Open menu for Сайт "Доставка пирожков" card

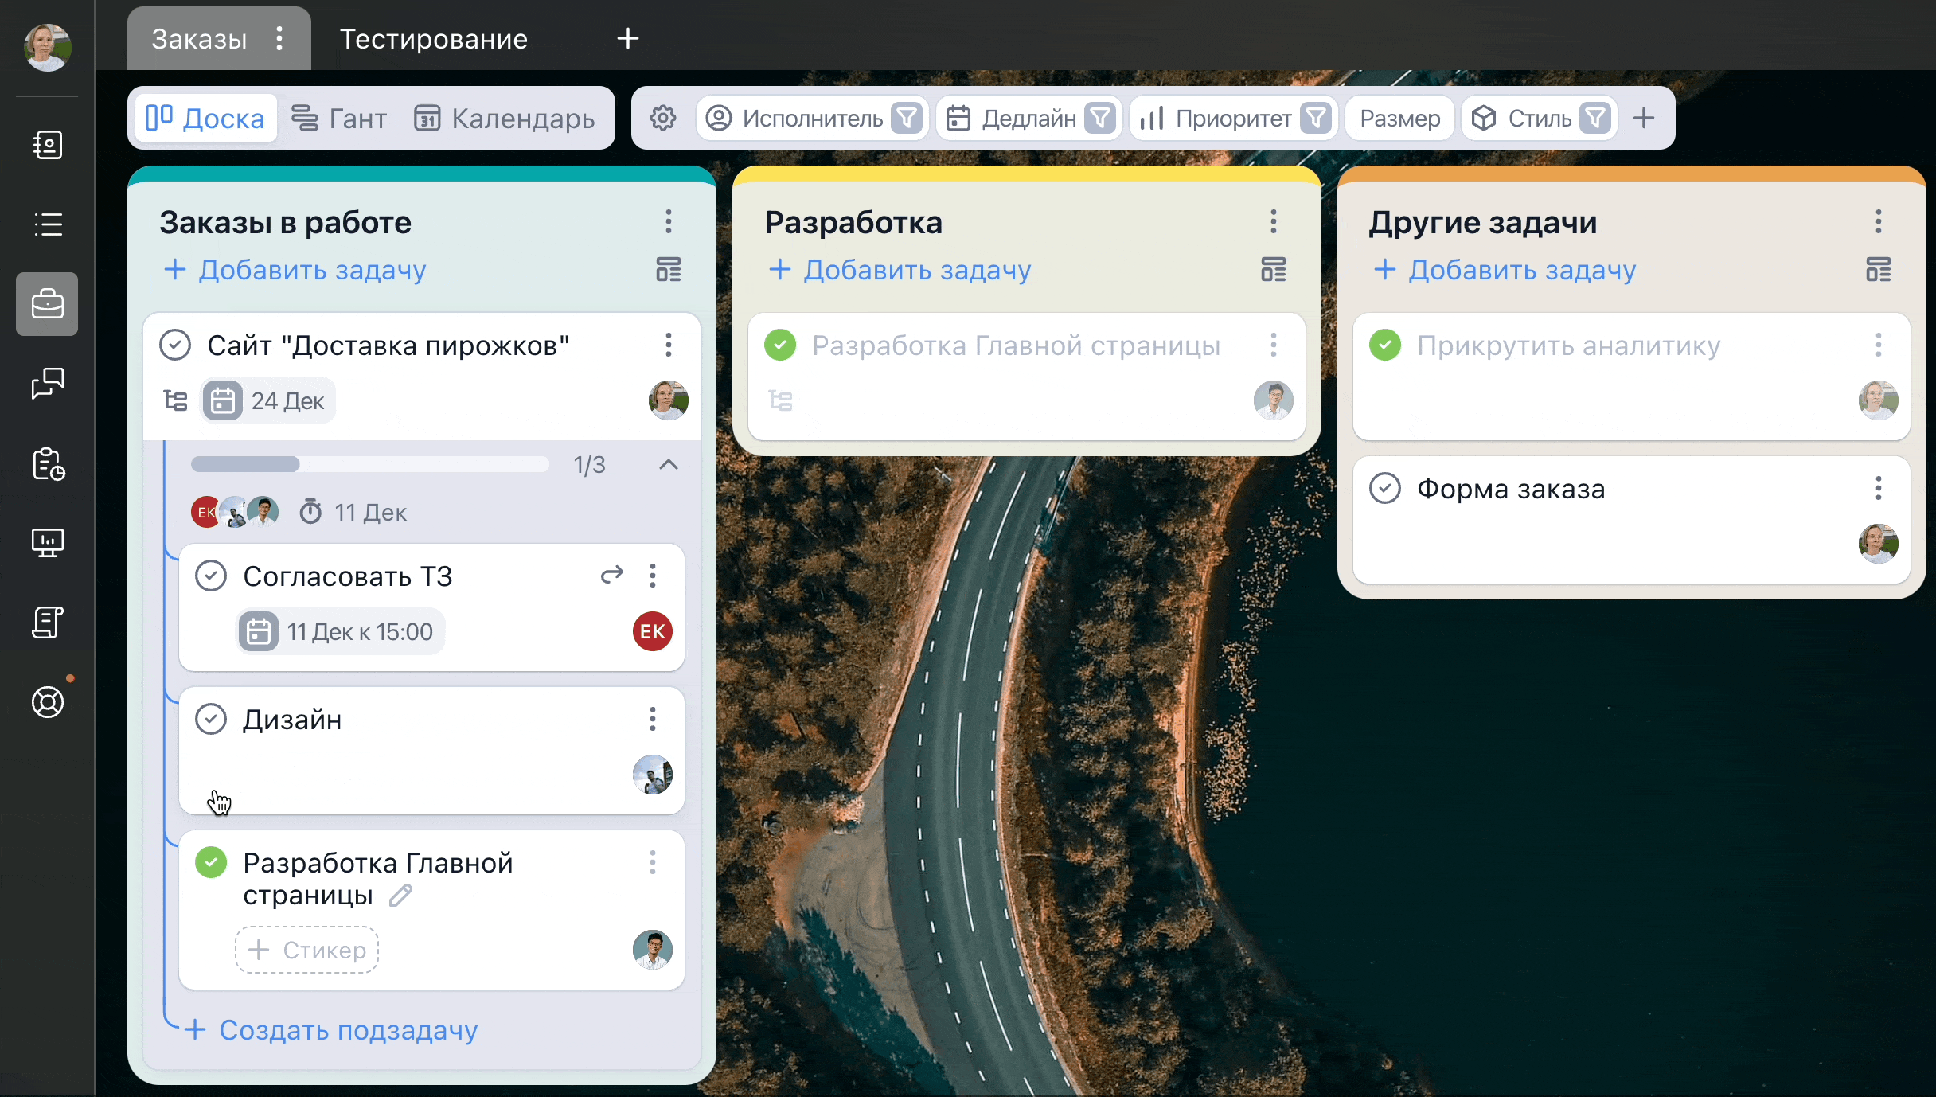(x=669, y=345)
